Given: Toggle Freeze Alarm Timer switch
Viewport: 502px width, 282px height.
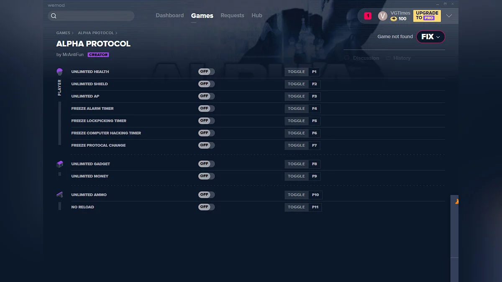Looking at the screenshot, I should [206, 109].
